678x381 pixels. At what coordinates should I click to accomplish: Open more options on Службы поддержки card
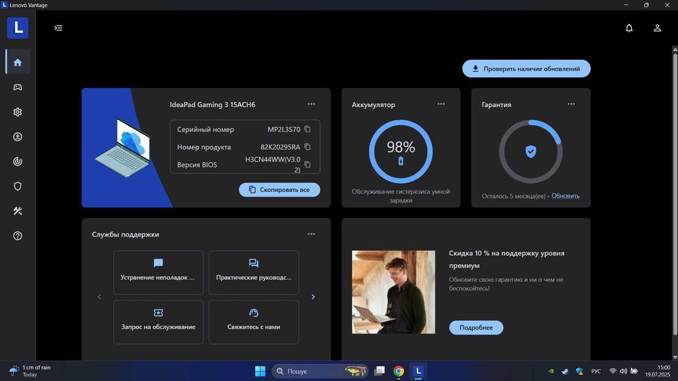(311, 235)
